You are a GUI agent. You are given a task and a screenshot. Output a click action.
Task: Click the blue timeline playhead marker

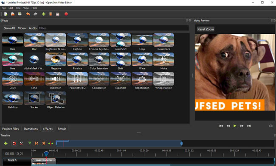46,154
